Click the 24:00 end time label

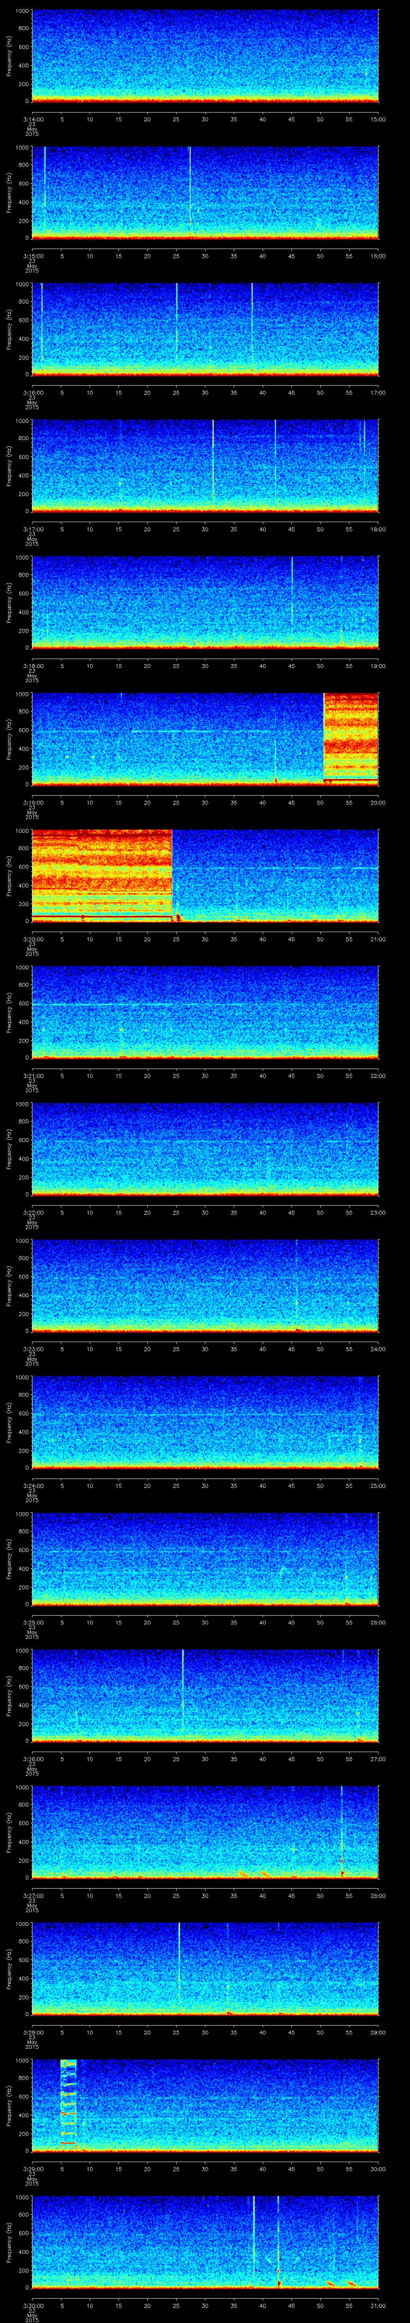click(x=378, y=1349)
